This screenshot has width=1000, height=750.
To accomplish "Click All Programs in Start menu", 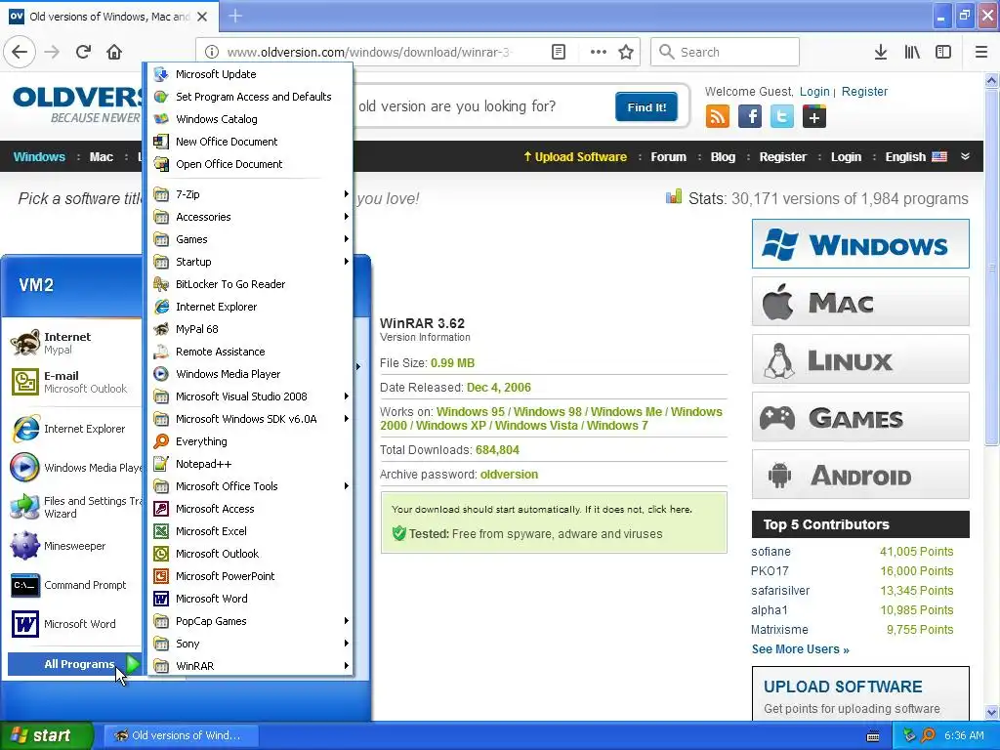I will coord(74,664).
